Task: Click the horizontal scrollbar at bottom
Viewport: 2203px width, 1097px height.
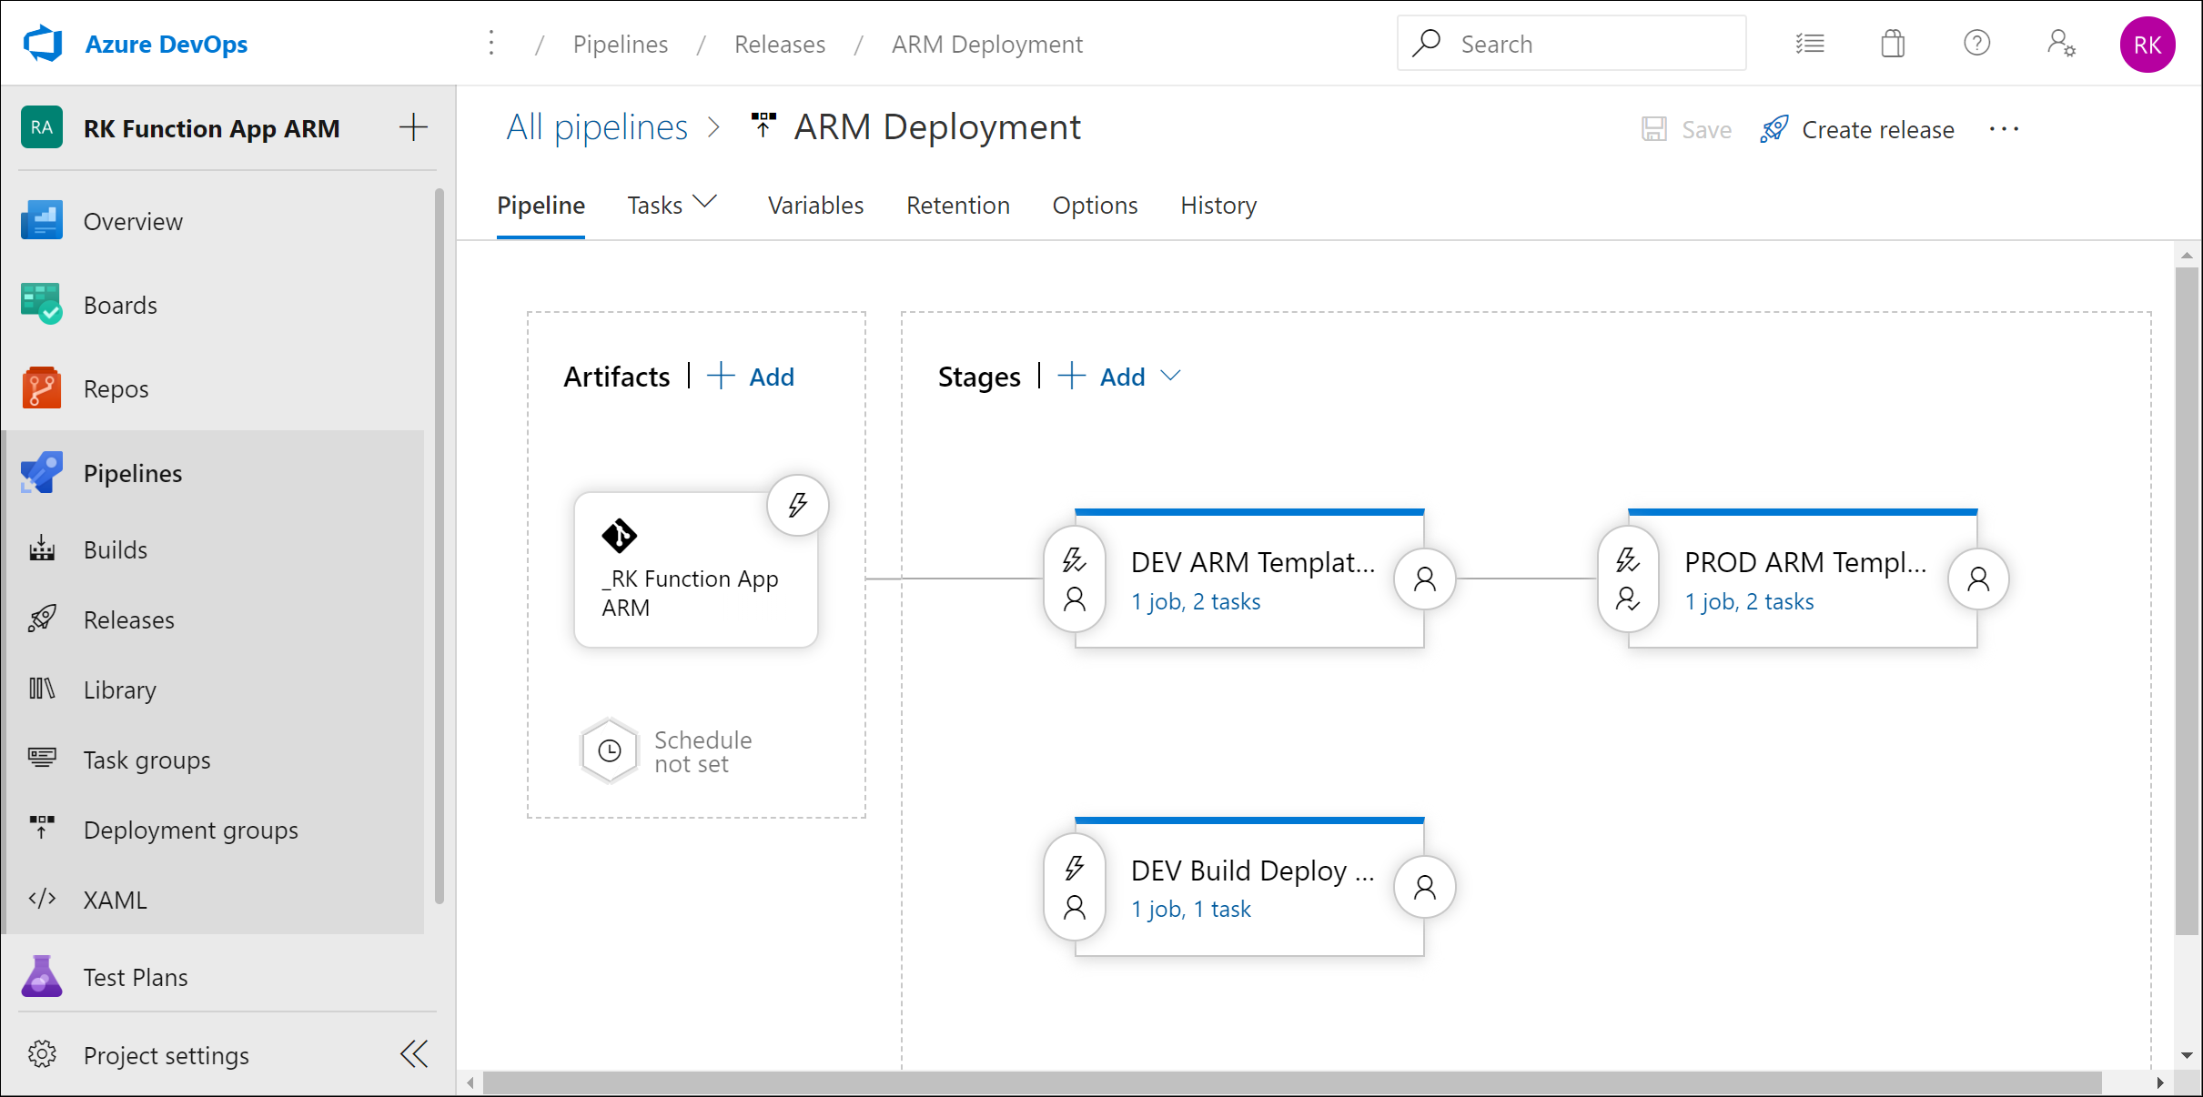Action: click(1292, 1082)
